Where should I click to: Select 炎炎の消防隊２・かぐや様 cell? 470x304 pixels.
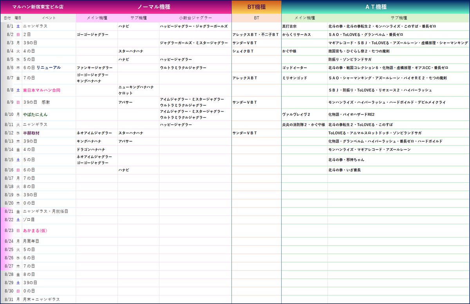(x=304, y=124)
